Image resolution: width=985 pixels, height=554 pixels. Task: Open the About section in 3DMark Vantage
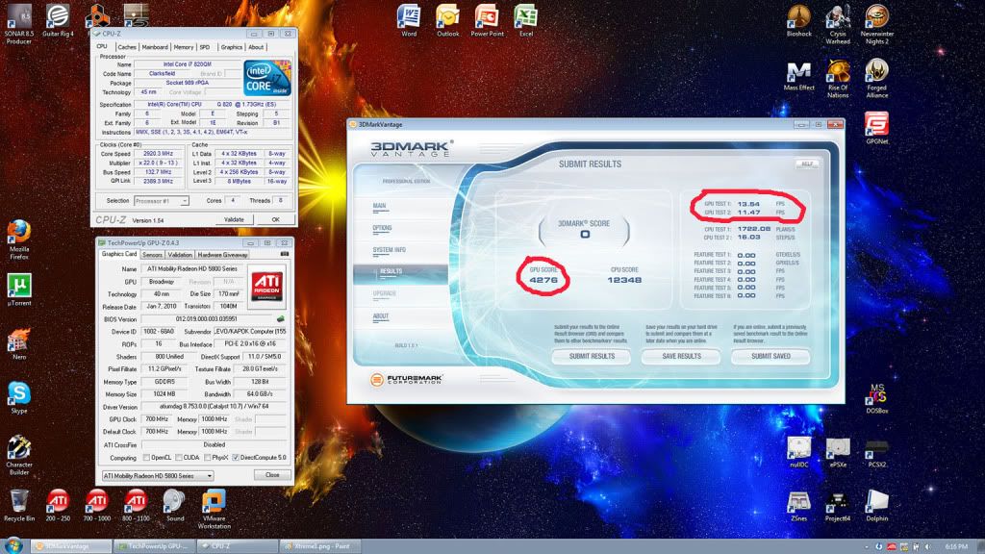(x=381, y=315)
